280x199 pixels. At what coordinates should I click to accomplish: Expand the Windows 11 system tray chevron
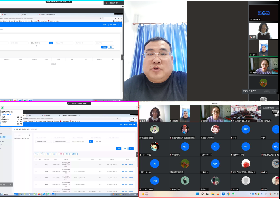pos(250,194)
